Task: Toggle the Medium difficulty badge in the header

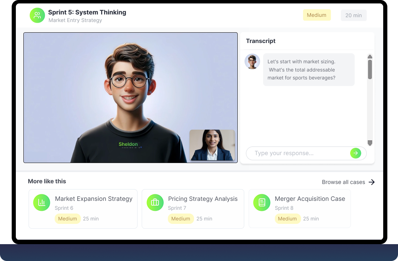Action: [316, 15]
